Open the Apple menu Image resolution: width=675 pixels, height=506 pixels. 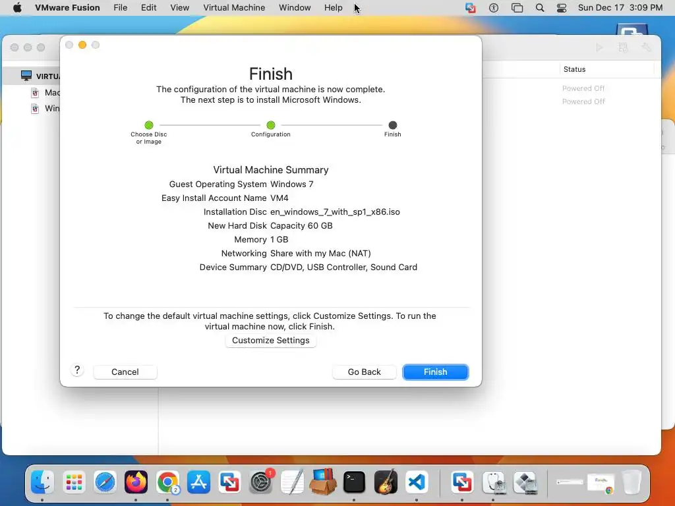point(17,7)
